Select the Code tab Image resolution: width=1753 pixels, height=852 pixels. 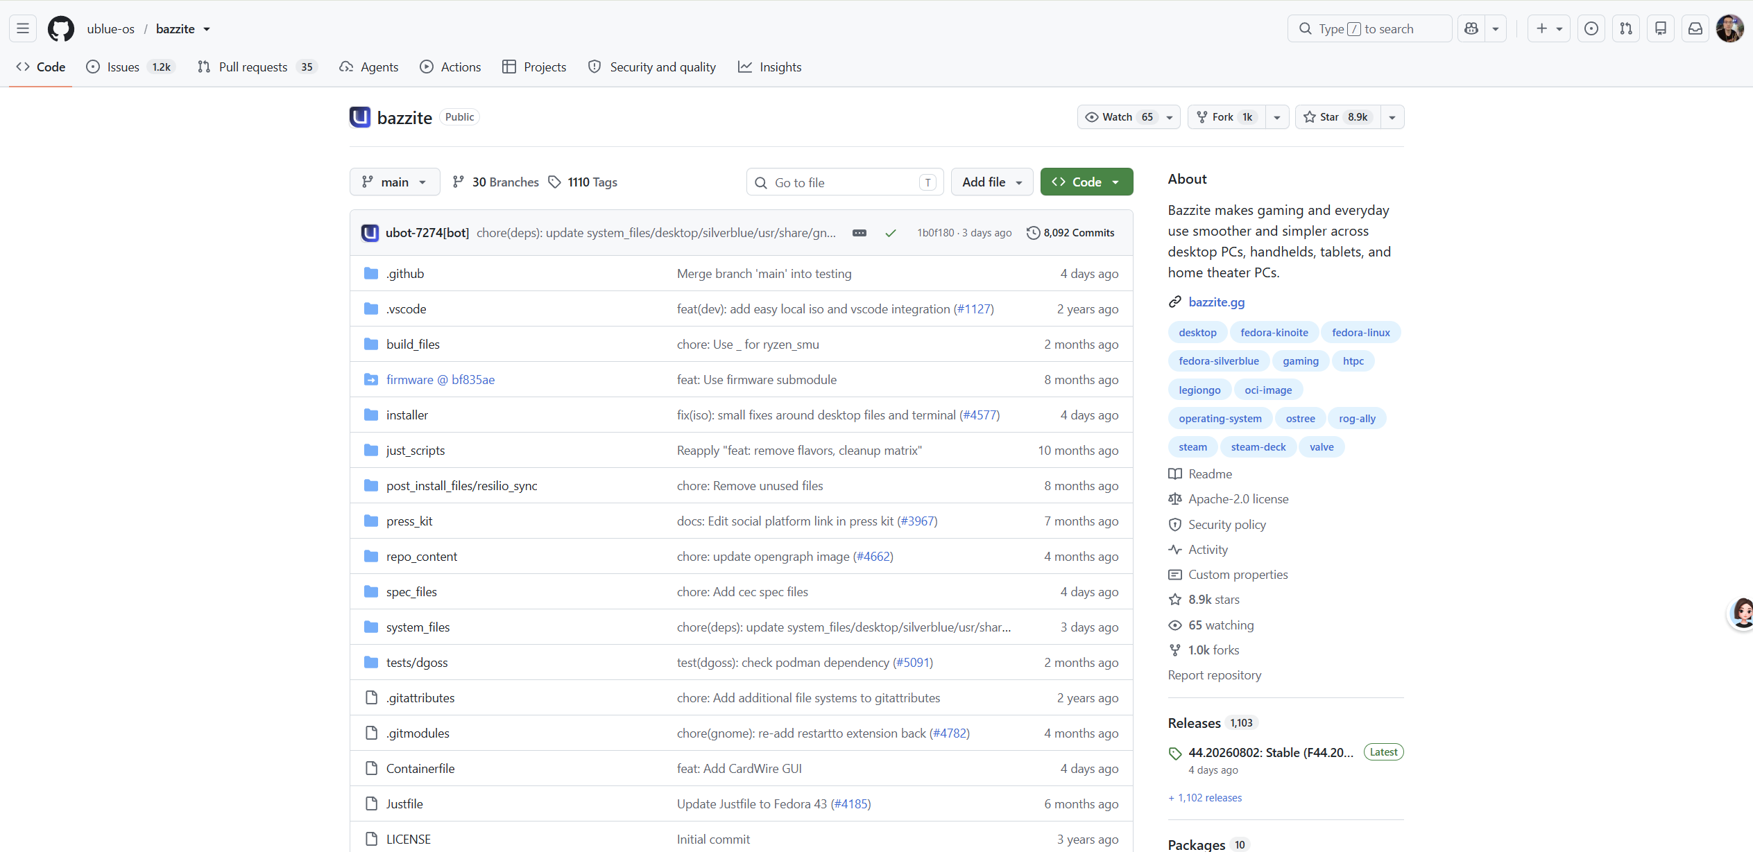coord(41,67)
